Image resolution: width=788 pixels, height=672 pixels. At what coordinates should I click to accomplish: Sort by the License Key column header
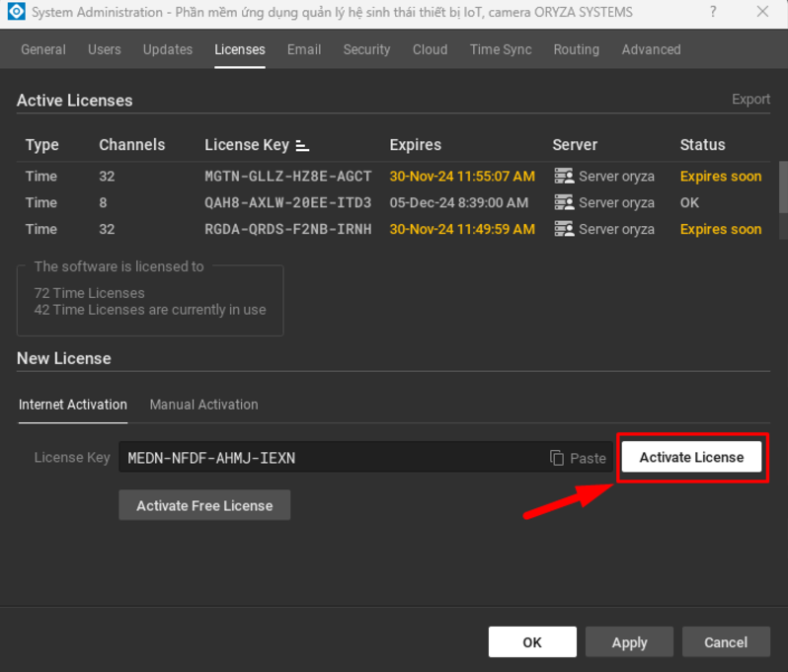[247, 145]
